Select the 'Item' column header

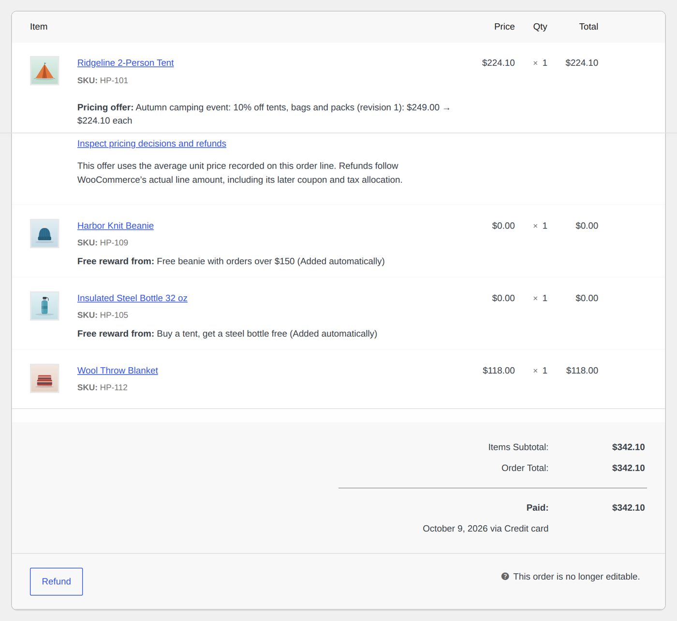point(39,27)
